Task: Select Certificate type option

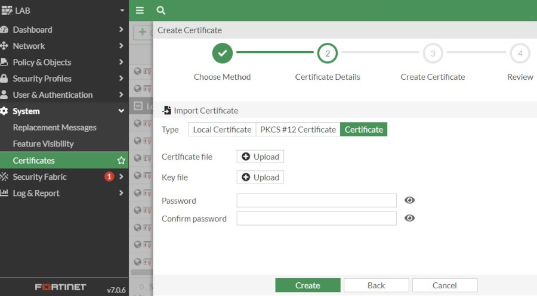Action: (364, 130)
